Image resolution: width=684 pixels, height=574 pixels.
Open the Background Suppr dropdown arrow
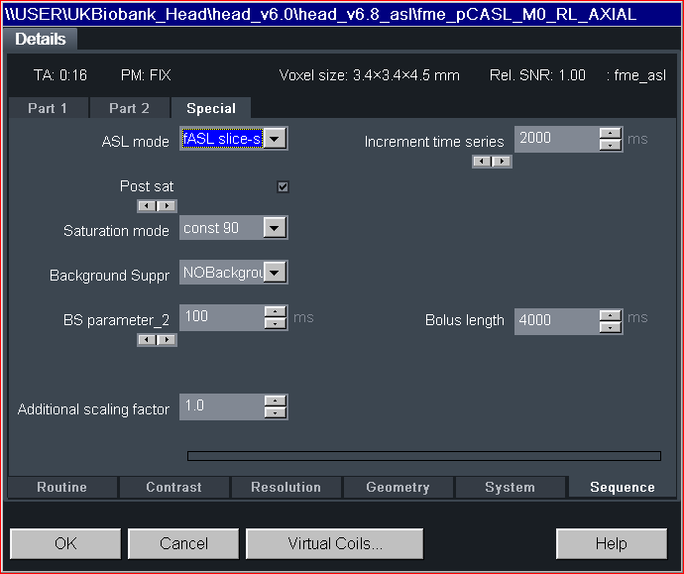click(275, 273)
